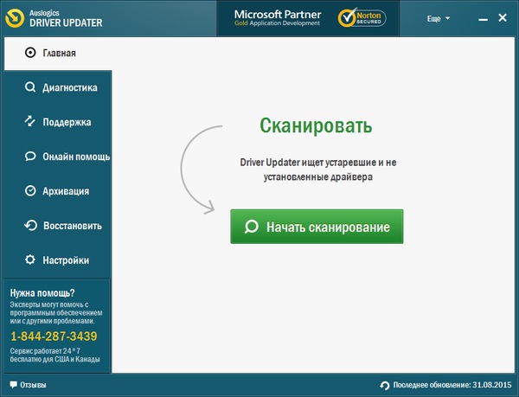Open the Поддержка section
519x397 pixels.
click(58, 122)
